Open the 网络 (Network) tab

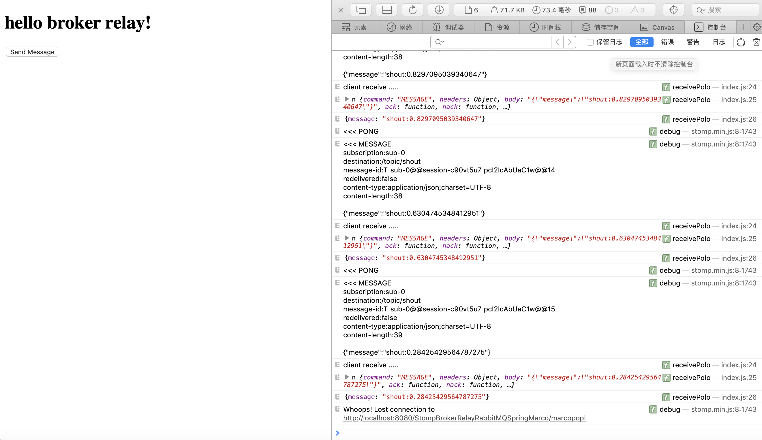point(399,27)
